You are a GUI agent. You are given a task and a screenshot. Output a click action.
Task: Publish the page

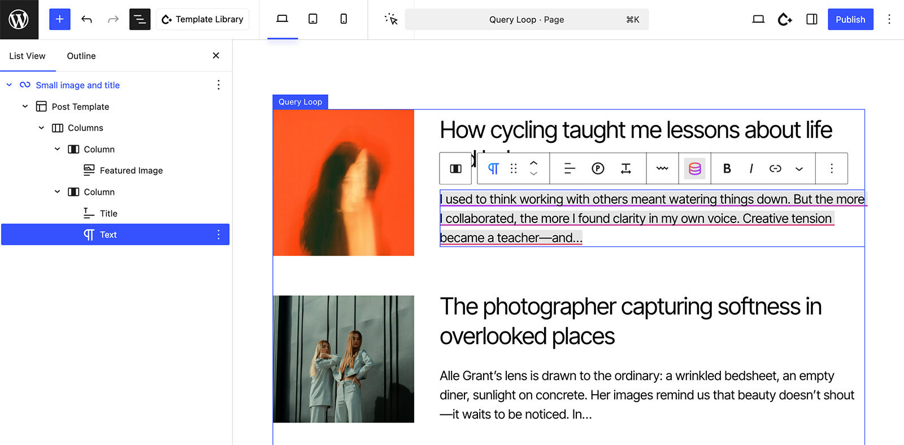point(850,19)
